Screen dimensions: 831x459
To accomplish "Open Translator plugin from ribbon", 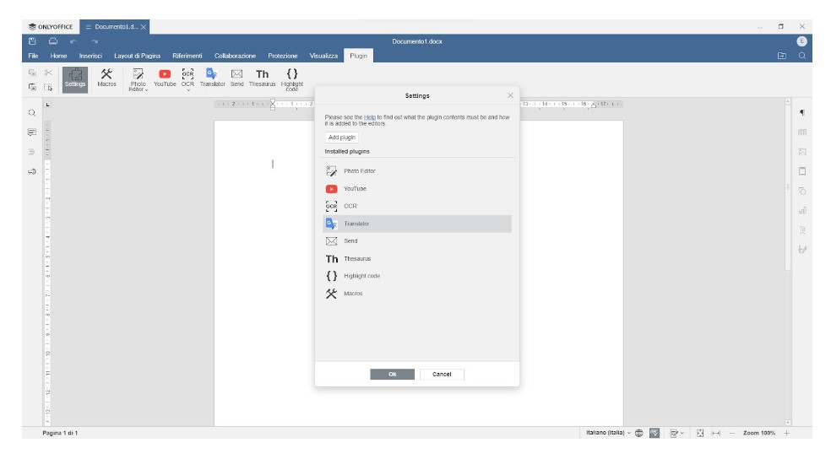I will [x=213, y=78].
